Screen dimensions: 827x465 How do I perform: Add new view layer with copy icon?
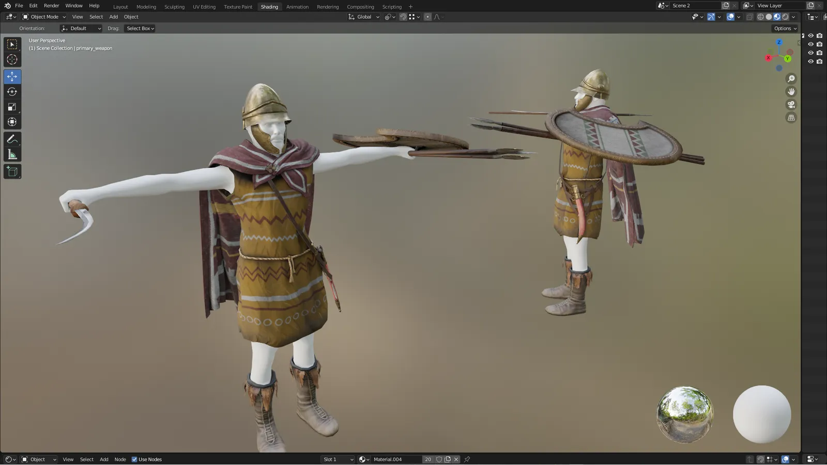click(810, 6)
